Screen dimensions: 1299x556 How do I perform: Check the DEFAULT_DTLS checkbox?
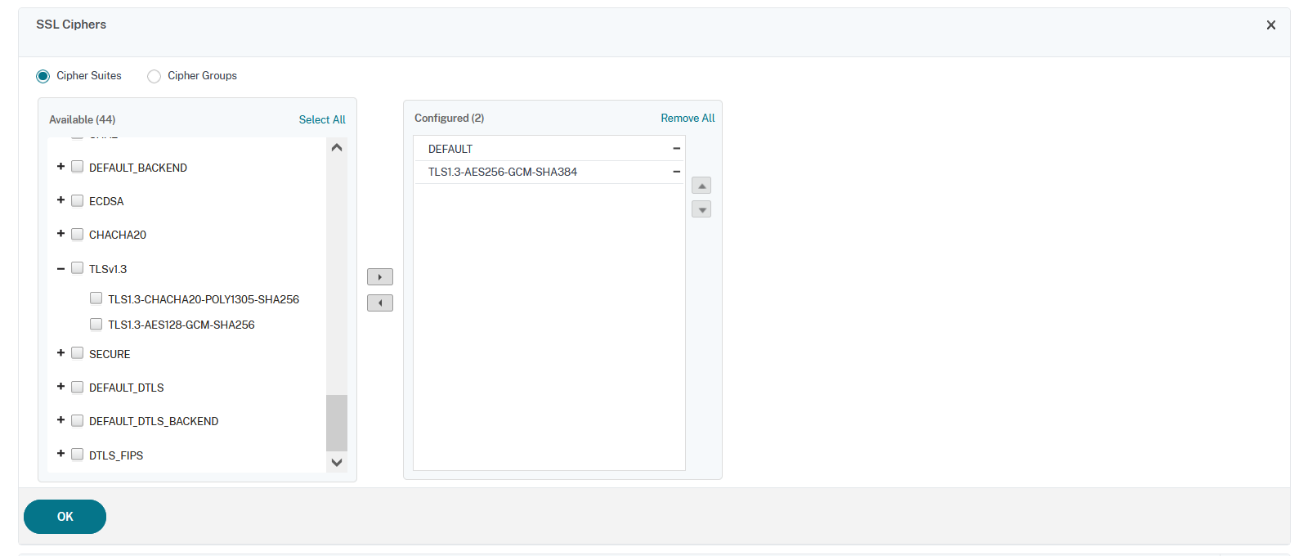pyautogui.click(x=78, y=387)
